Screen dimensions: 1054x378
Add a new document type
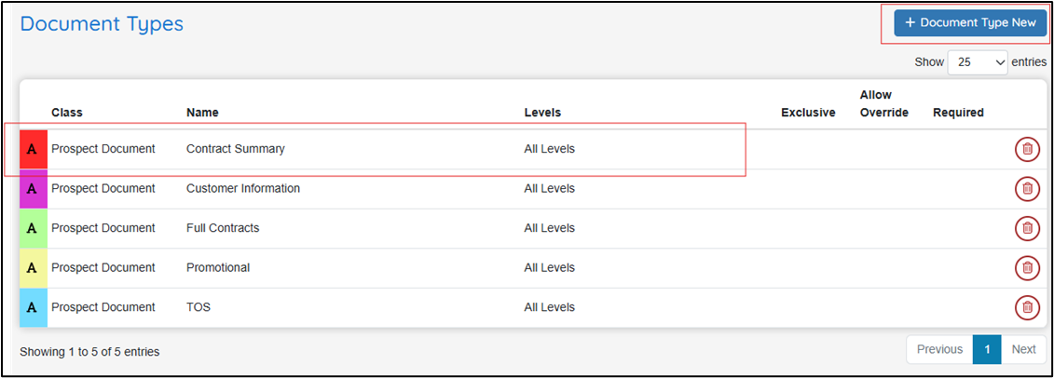point(970,23)
